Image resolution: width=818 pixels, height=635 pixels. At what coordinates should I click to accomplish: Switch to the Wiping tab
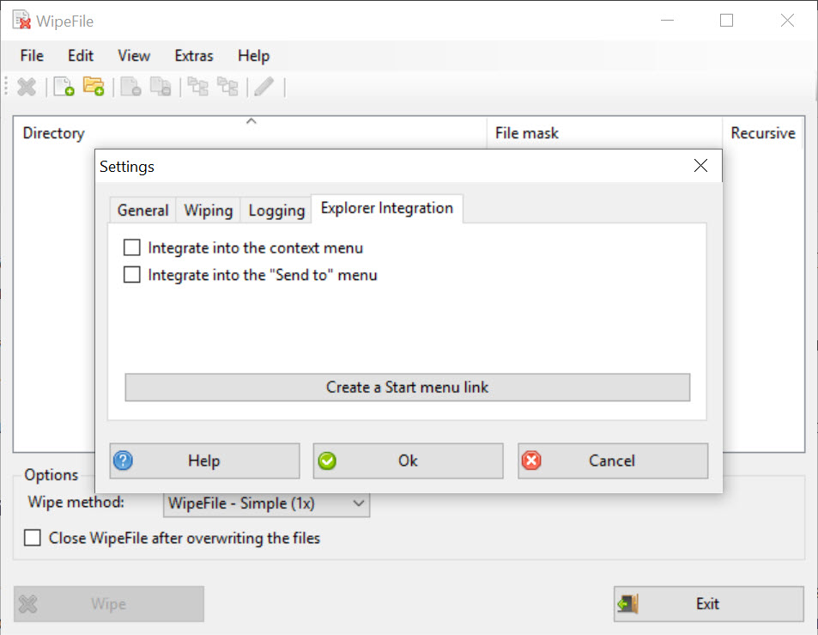pos(209,211)
